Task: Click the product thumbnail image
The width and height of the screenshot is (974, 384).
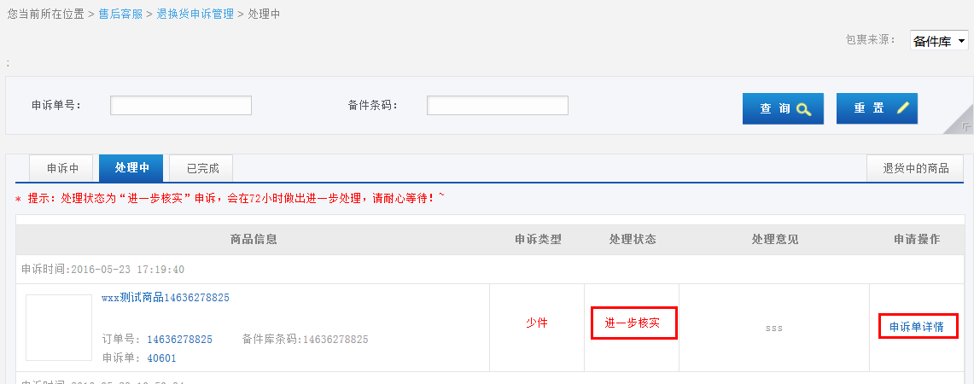Action: point(59,328)
